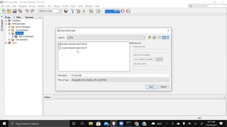Switch dialog to List view
This screenshot has height=127, width=227.
tap(164, 38)
